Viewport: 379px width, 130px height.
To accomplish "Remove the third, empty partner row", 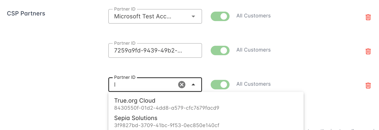I will tap(368, 85).
